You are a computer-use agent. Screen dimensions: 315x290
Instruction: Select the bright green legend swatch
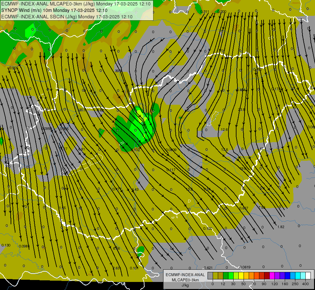coord(231,276)
